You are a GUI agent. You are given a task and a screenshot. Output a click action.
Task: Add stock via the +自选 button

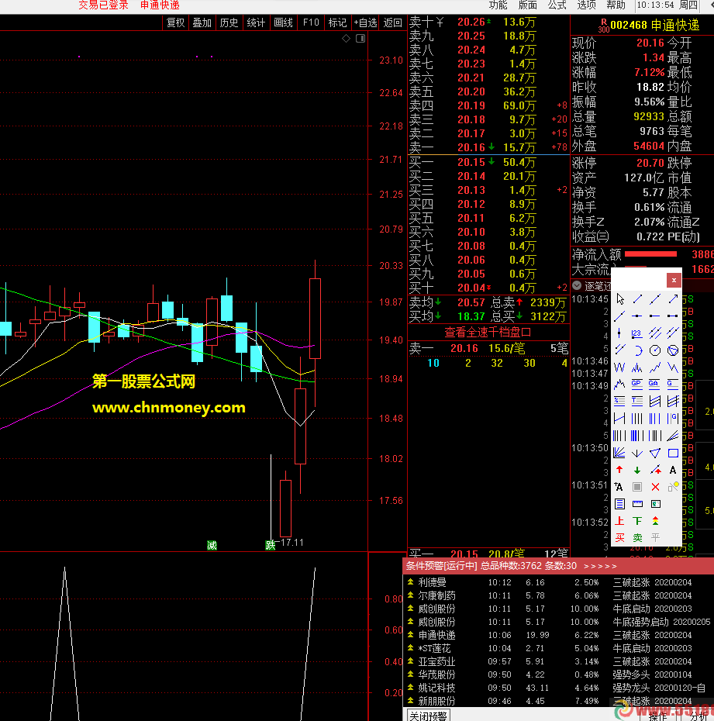(x=365, y=23)
